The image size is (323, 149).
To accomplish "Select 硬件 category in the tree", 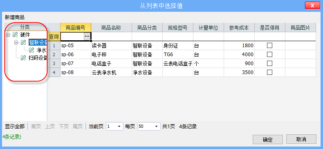I will [x=25, y=35].
